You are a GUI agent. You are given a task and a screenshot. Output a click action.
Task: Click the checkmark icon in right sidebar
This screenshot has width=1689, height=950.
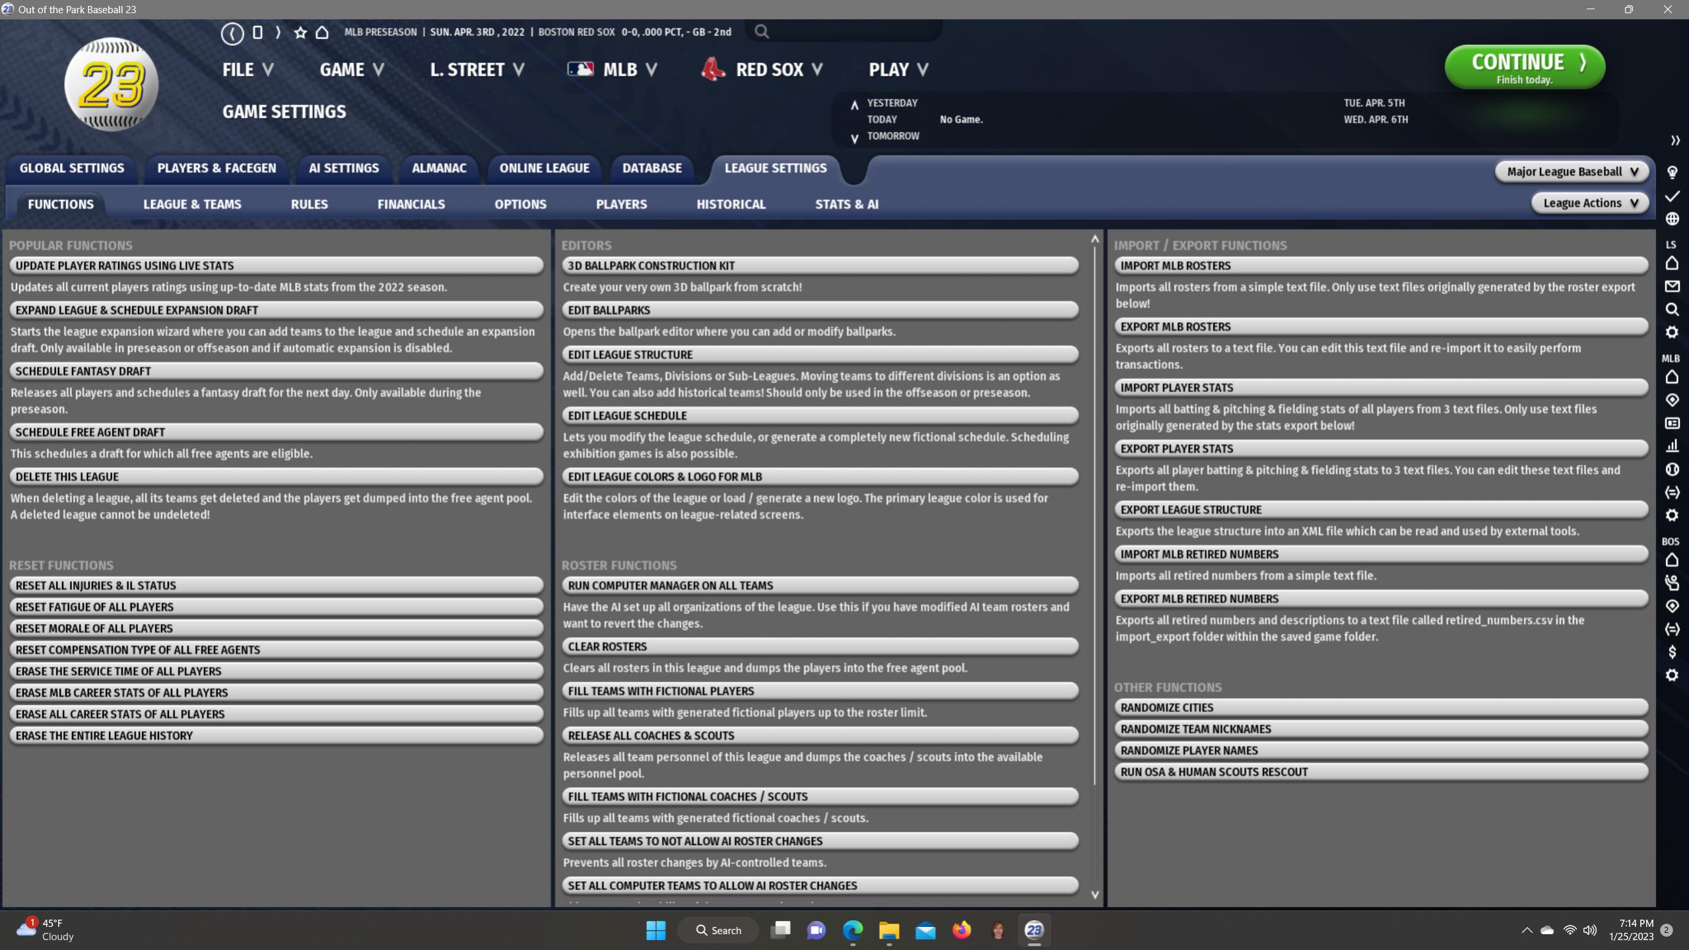[x=1672, y=196]
